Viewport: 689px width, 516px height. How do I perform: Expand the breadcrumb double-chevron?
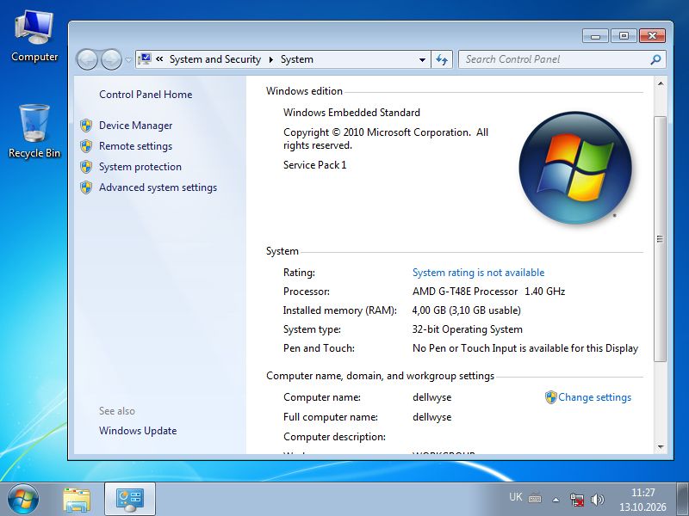(159, 58)
